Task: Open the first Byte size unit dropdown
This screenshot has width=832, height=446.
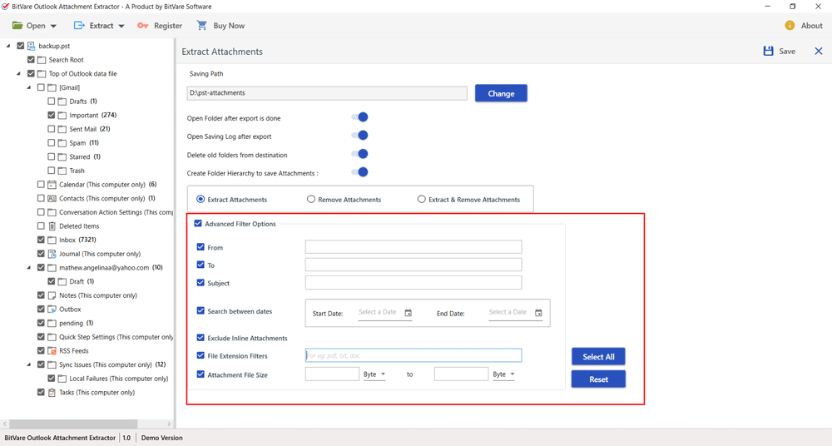Action: pyautogui.click(x=374, y=374)
